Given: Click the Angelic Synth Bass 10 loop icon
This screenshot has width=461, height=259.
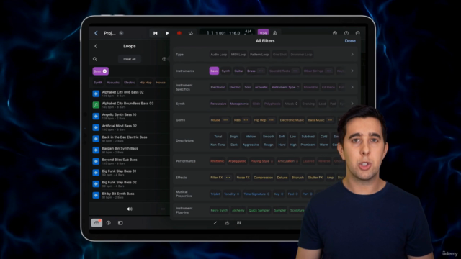Looking at the screenshot, I should coord(96,117).
